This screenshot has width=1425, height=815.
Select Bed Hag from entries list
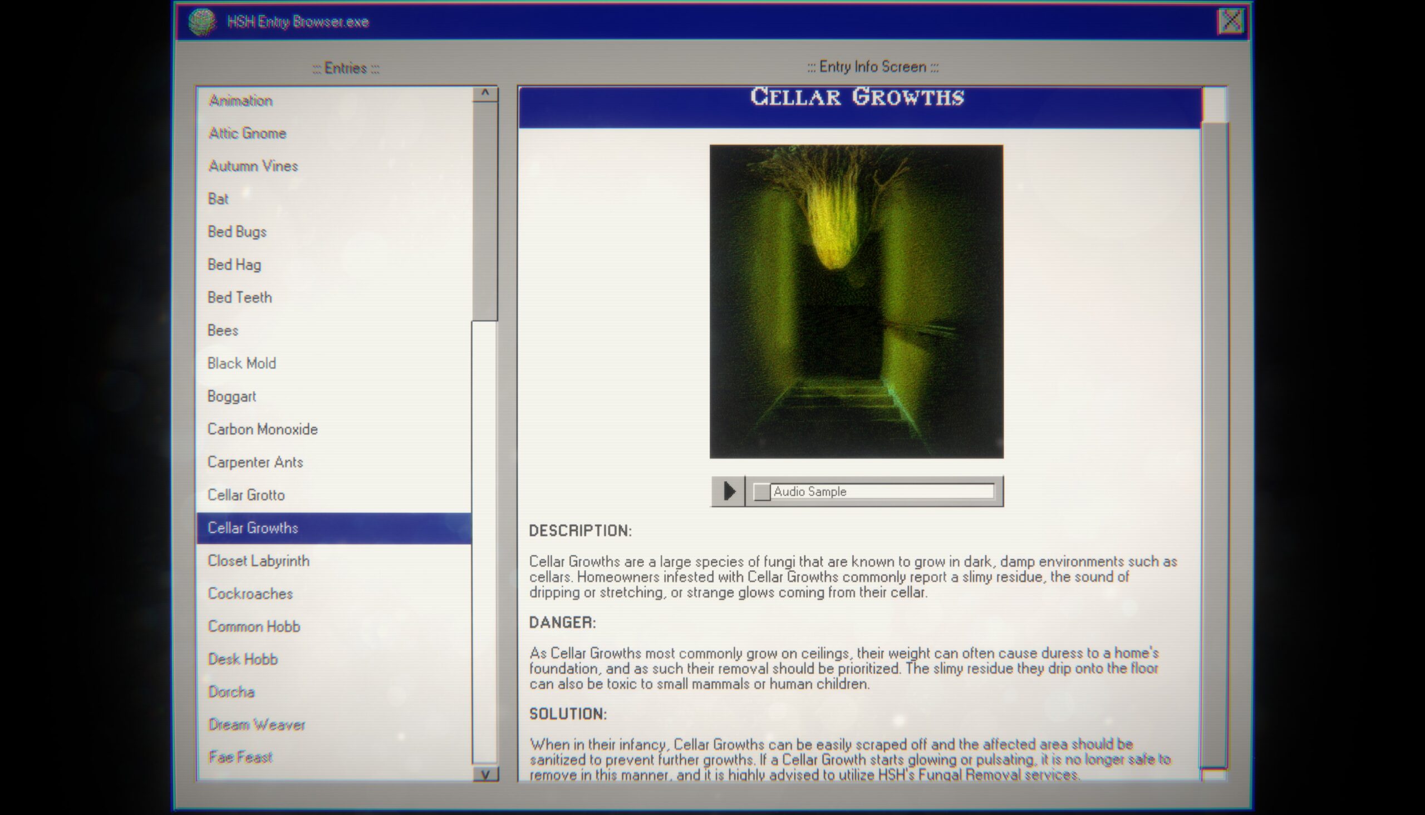pos(235,264)
